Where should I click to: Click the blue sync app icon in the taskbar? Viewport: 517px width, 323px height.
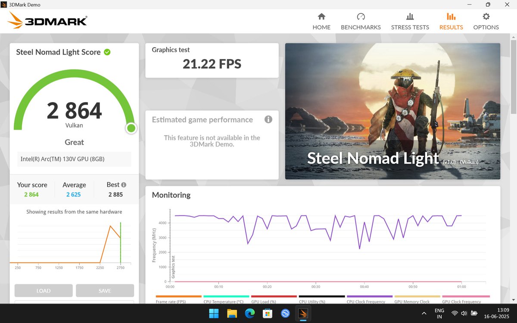[285, 314]
